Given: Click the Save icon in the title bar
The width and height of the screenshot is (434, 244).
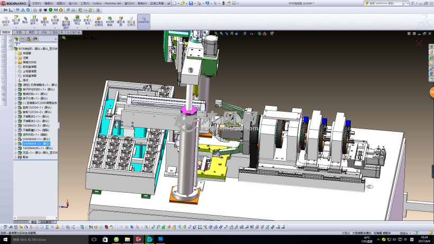Looking at the screenshot, I should click(191, 3).
